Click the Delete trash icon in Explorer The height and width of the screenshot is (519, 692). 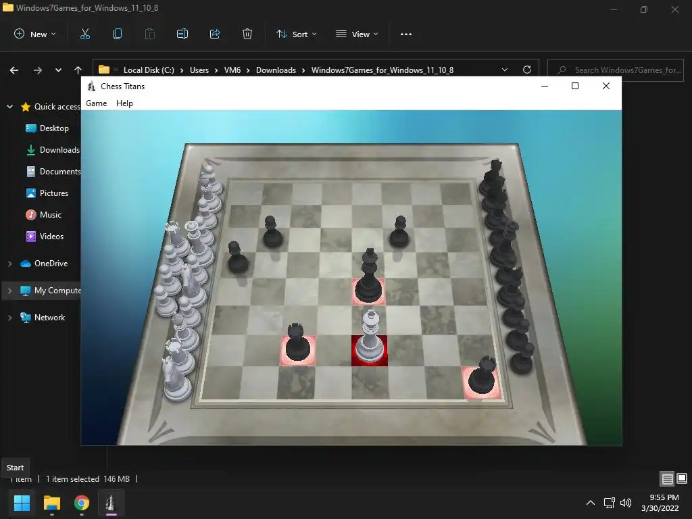point(247,34)
